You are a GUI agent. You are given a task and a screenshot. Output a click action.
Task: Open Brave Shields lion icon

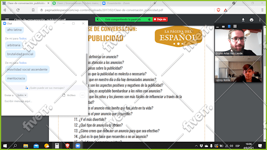click(218, 10)
